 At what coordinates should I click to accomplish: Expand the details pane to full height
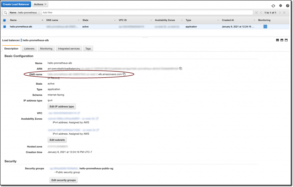click(286, 40)
